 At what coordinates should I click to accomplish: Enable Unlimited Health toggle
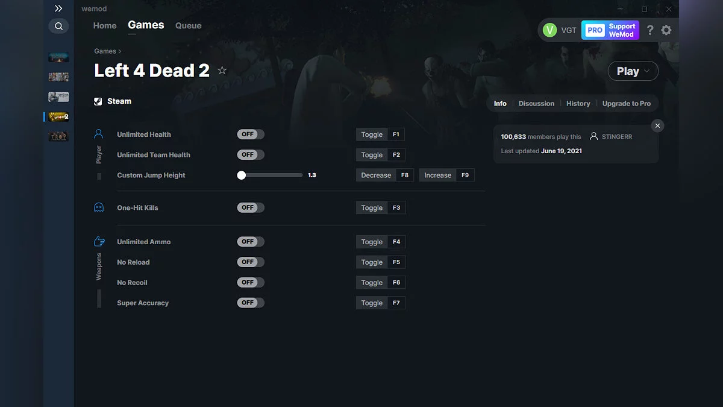pyautogui.click(x=250, y=134)
